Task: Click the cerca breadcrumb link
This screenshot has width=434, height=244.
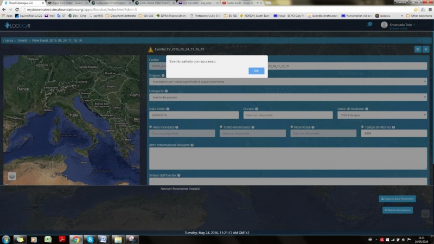Action: [9, 40]
